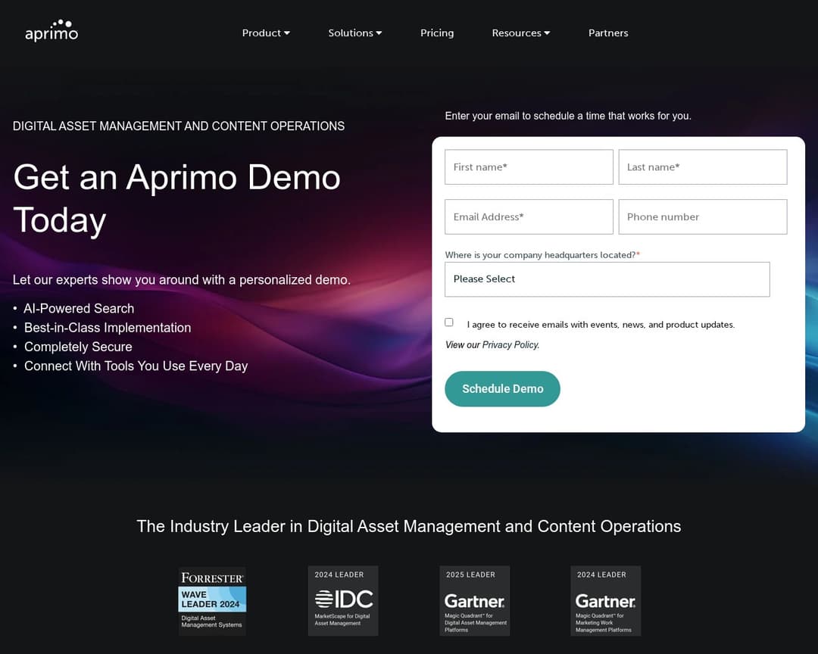Toggle agreement to receive product update emails
Image resolution: width=818 pixels, height=654 pixels.
[x=449, y=322]
